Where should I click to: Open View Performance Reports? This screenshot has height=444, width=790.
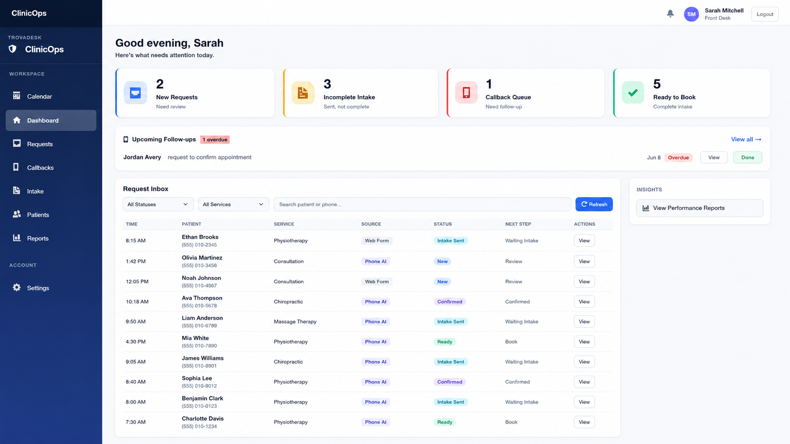tap(700, 208)
